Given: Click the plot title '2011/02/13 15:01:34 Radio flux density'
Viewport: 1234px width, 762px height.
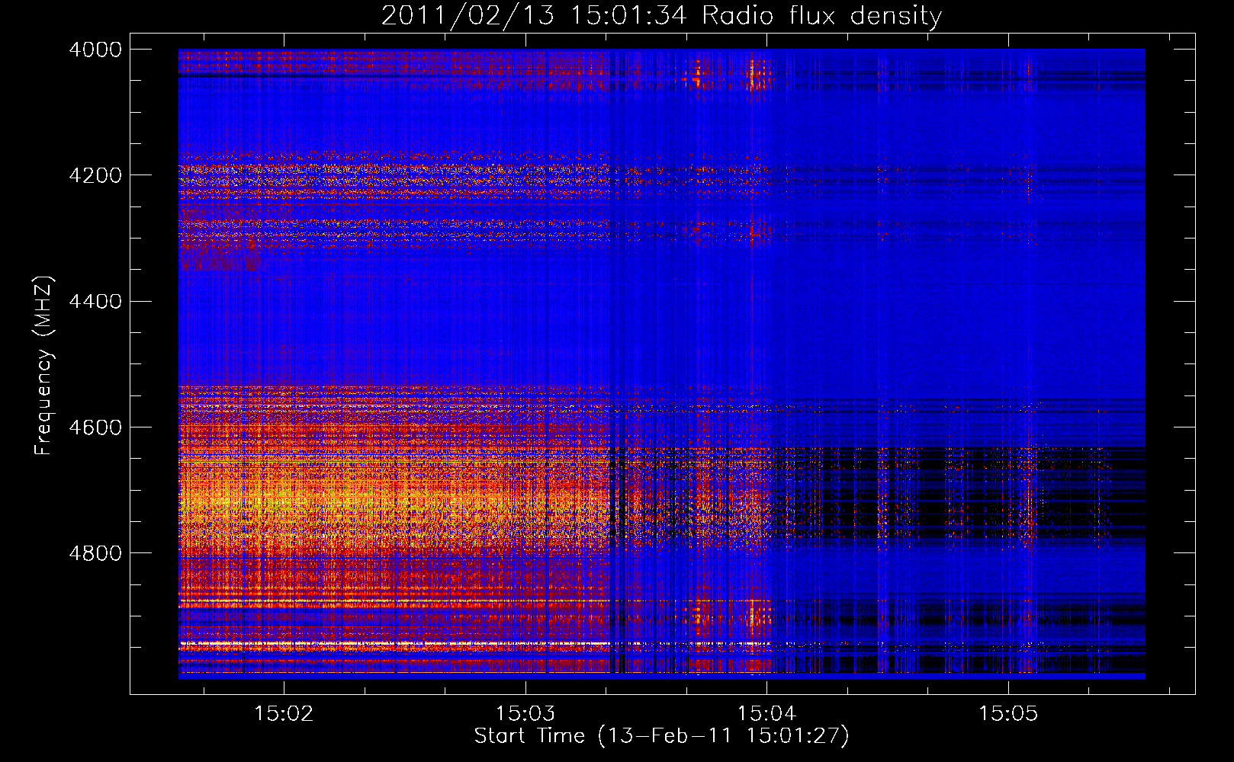Looking at the screenshot, I should pos(661,16).
